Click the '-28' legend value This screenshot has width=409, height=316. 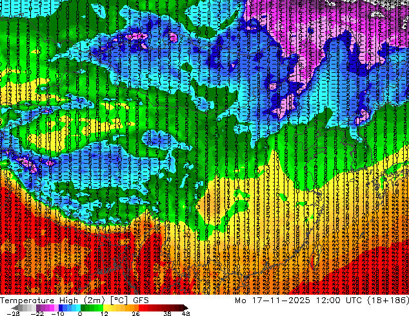(13, 313)
